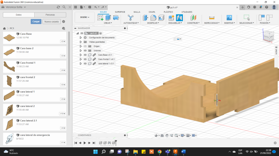Viewport: 279px width, 156px height.
Task: Open the DISEÑO workspace dropdown
Action: point(85,17)
